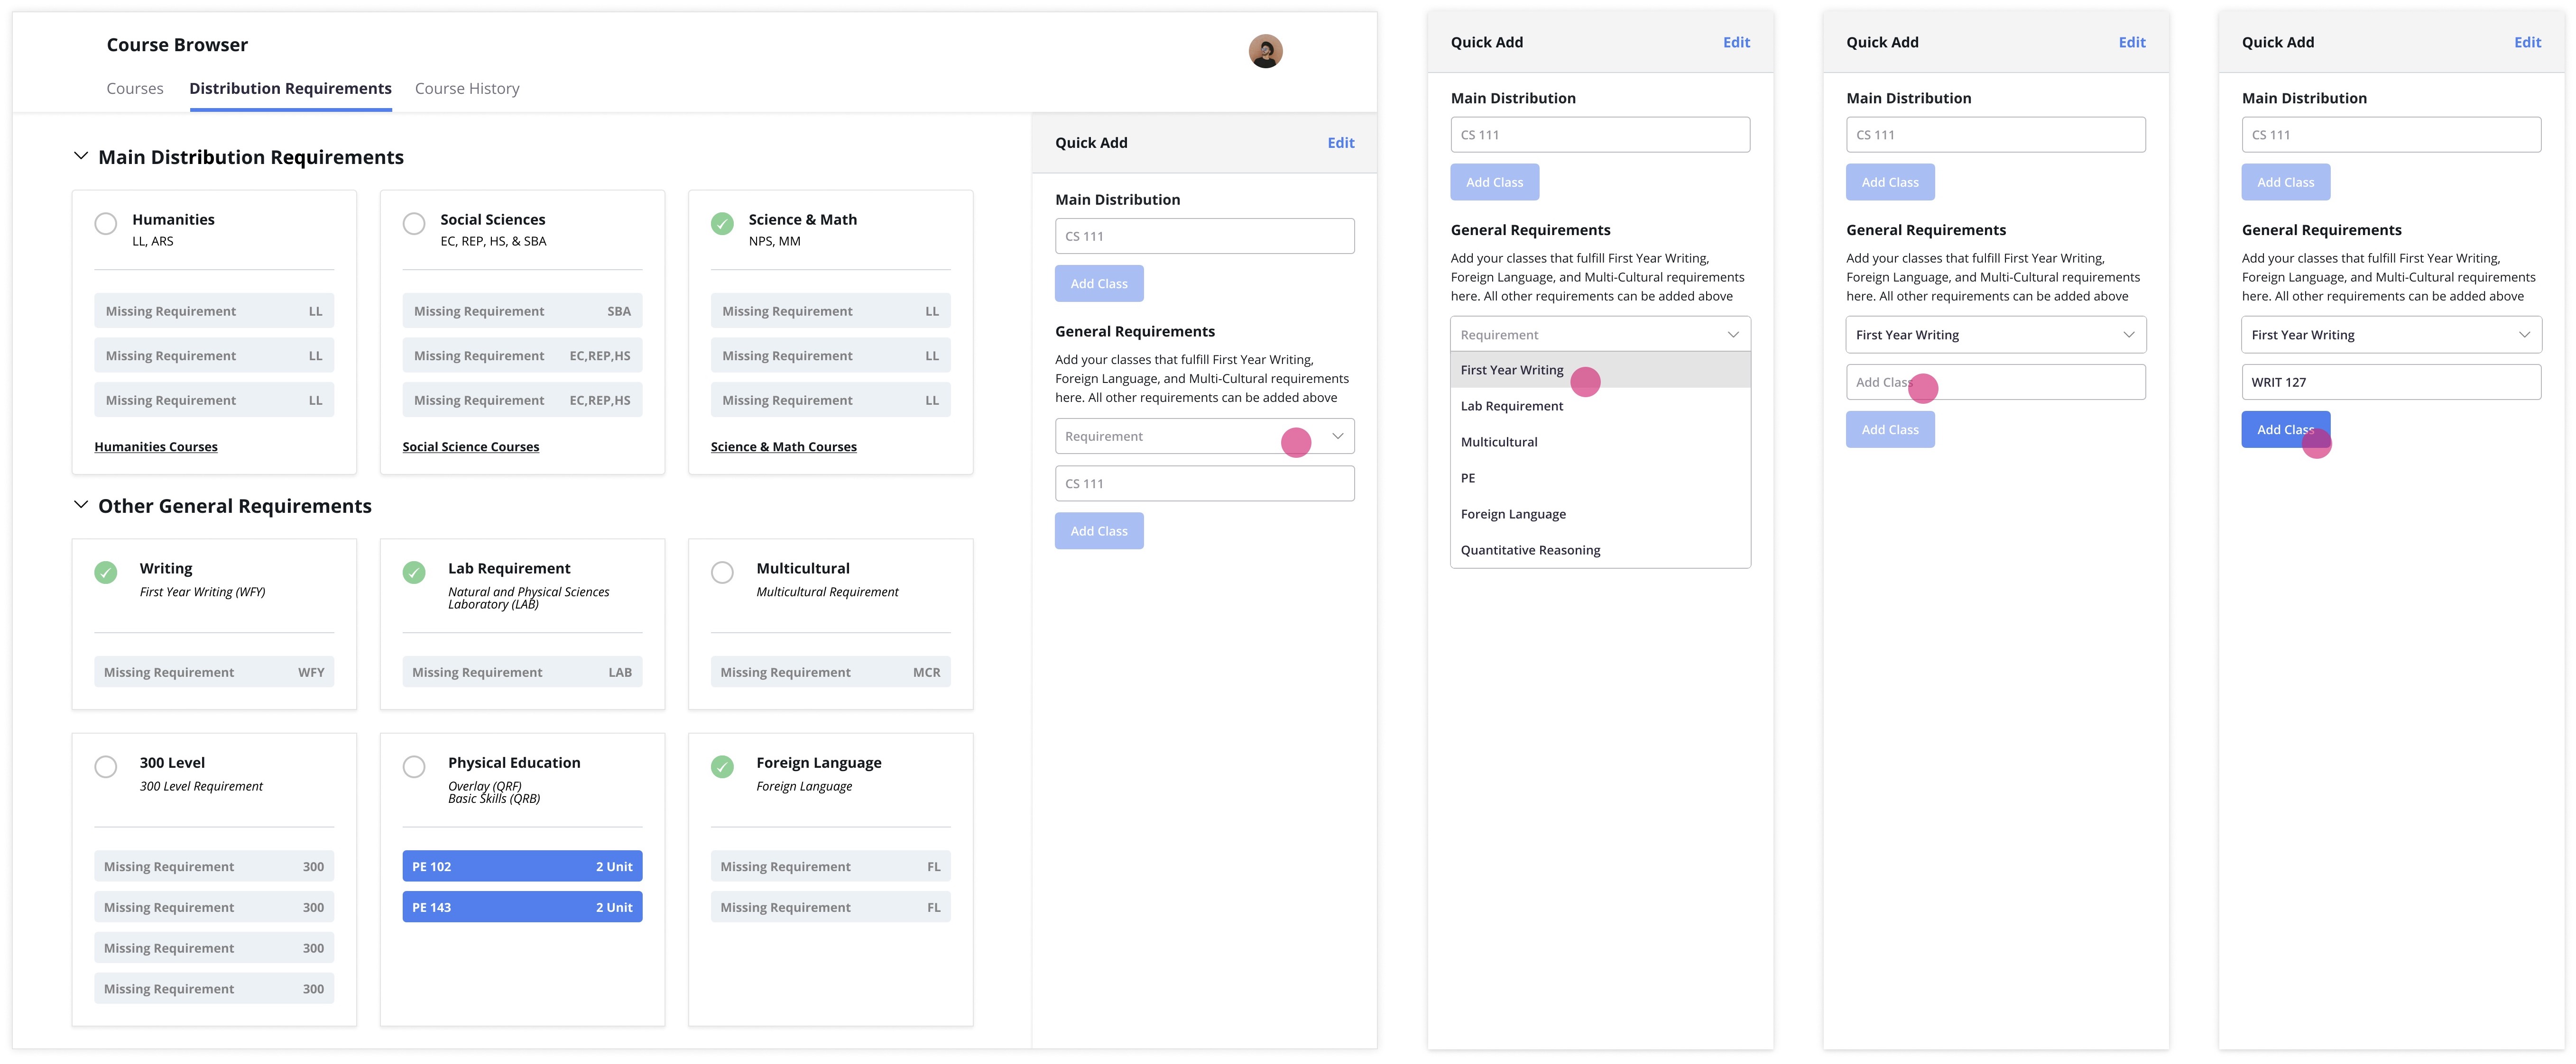This screenshot has height=1064, width=2576.
Task: Click the Add Class button under Main Distribution in main panel
Action: pos(1099,284)
